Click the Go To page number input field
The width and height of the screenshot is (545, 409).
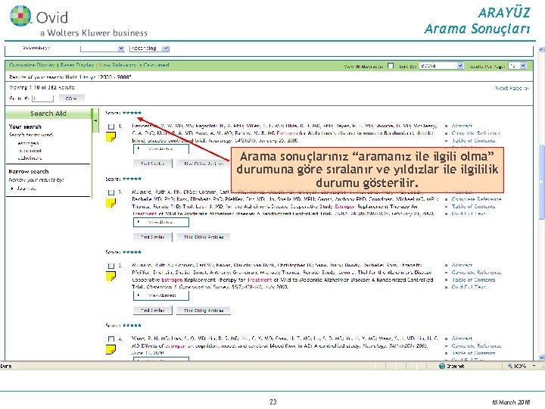(42, 98)
